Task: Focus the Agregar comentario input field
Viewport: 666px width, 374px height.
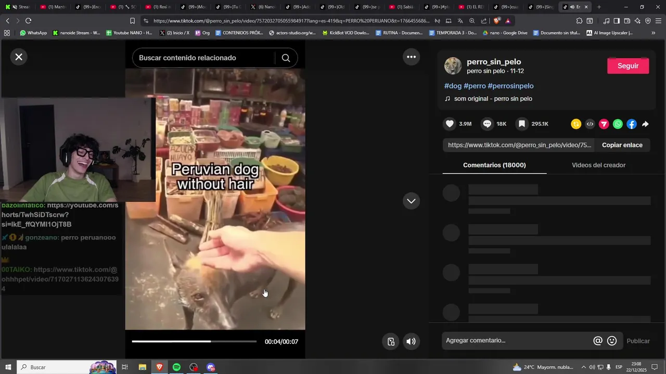Action: (x=517, y=341)
